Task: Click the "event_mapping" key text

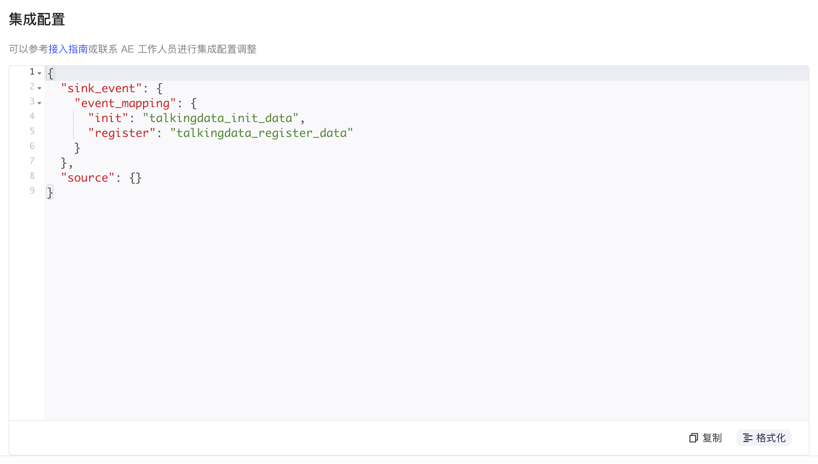Action: [125, 103]
